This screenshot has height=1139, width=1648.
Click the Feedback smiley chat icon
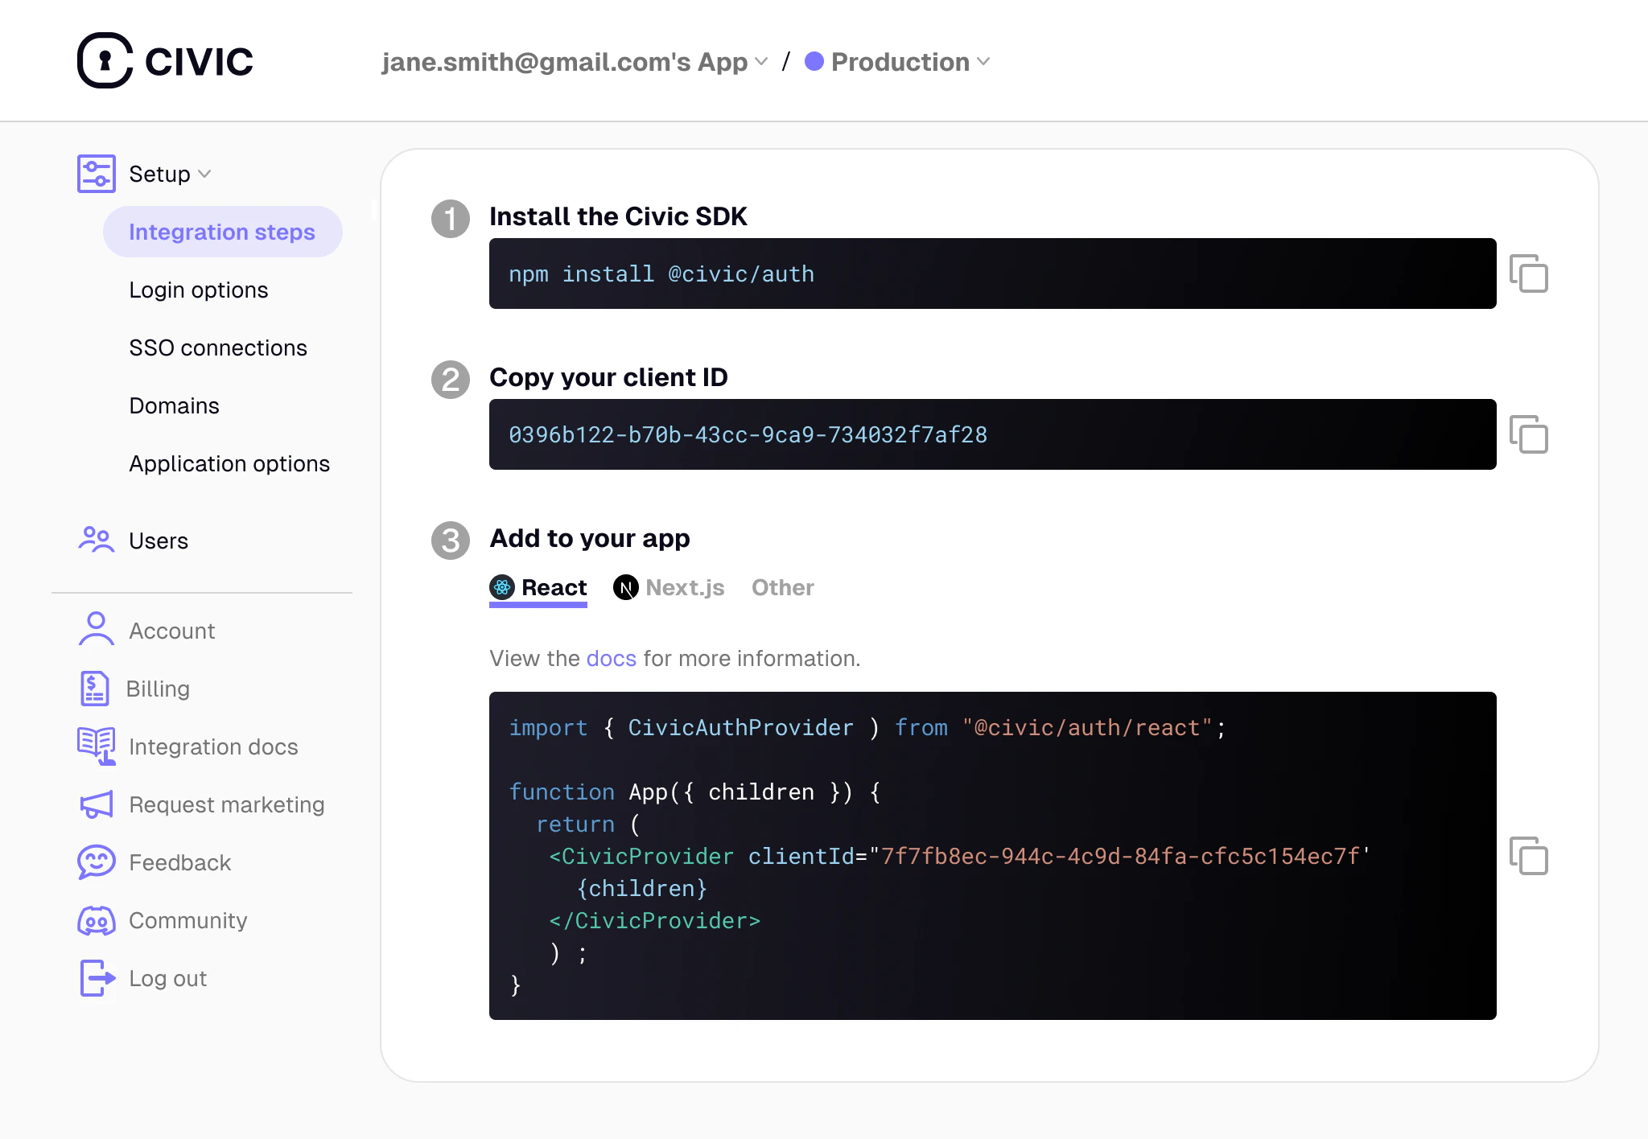[x=96, y=862]
